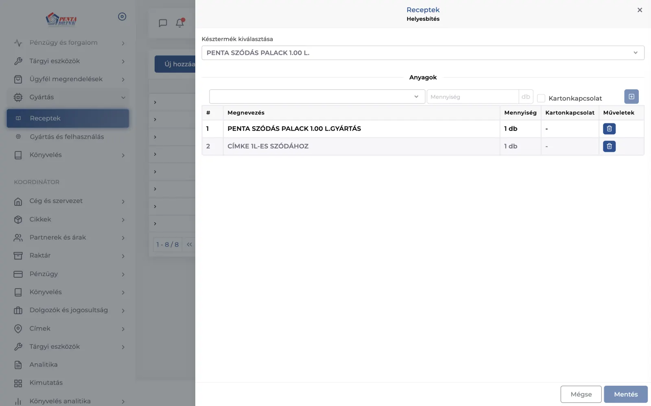Click the Kartonkapcsolat column header
The width and height of the screenshot is (651, 406).
pyautogui.click(x=570, y=113)
